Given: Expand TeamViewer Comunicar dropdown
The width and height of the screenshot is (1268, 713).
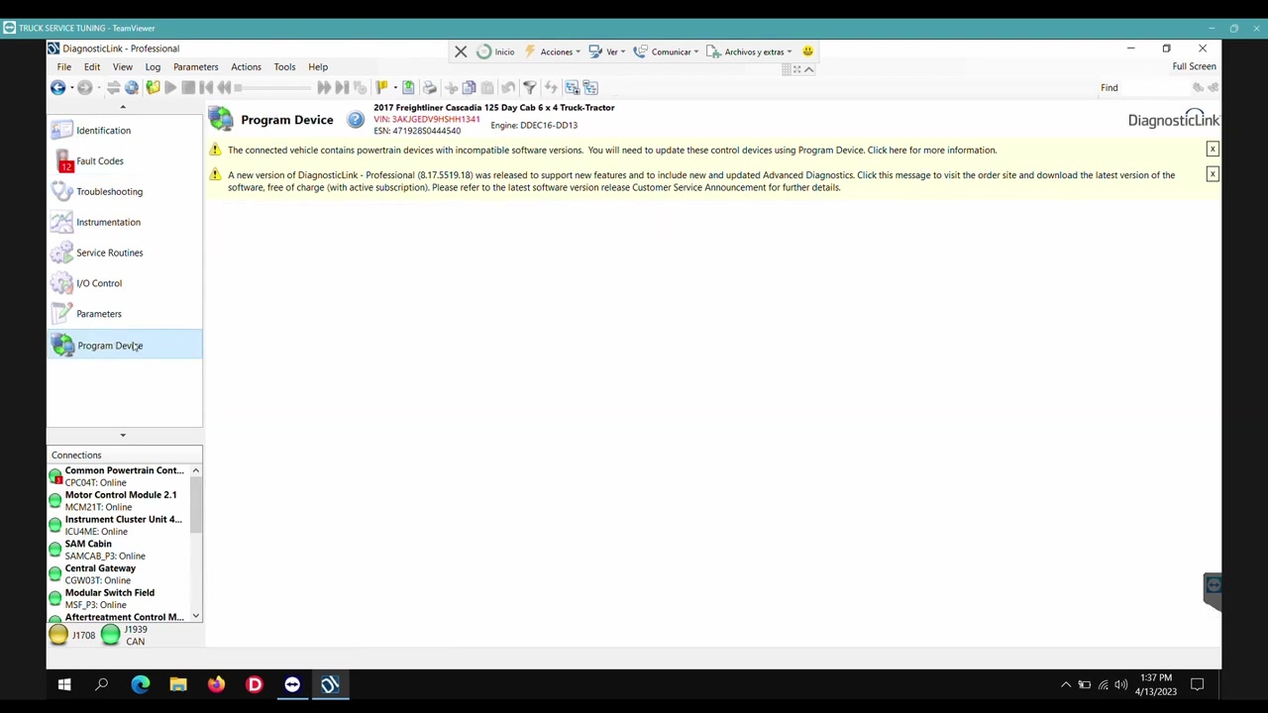Looking at the screenshot, I should coord(667,51).
